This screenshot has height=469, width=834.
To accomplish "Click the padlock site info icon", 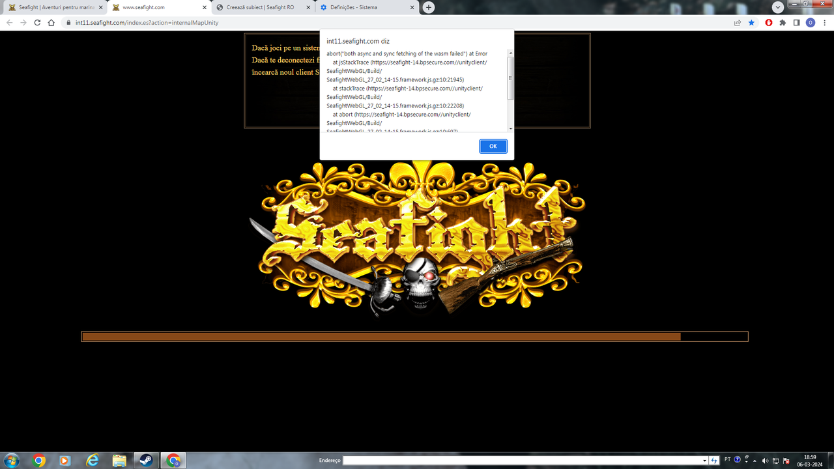I will pyautogui.click(x=68, y=22).
